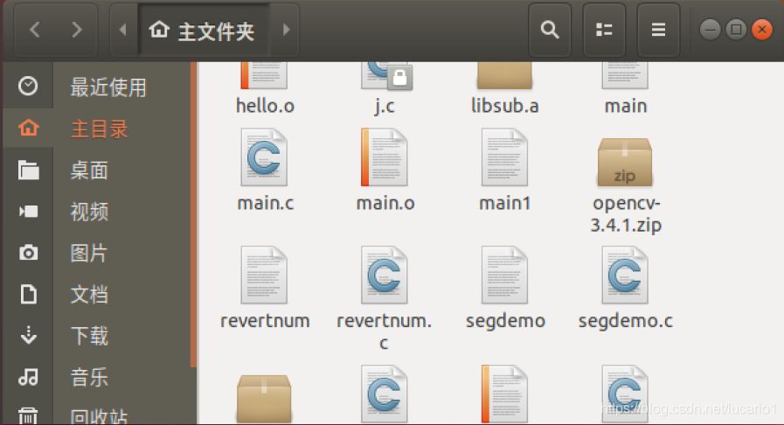
Task: Select the revertnum file icon
Action: point(264,275)
